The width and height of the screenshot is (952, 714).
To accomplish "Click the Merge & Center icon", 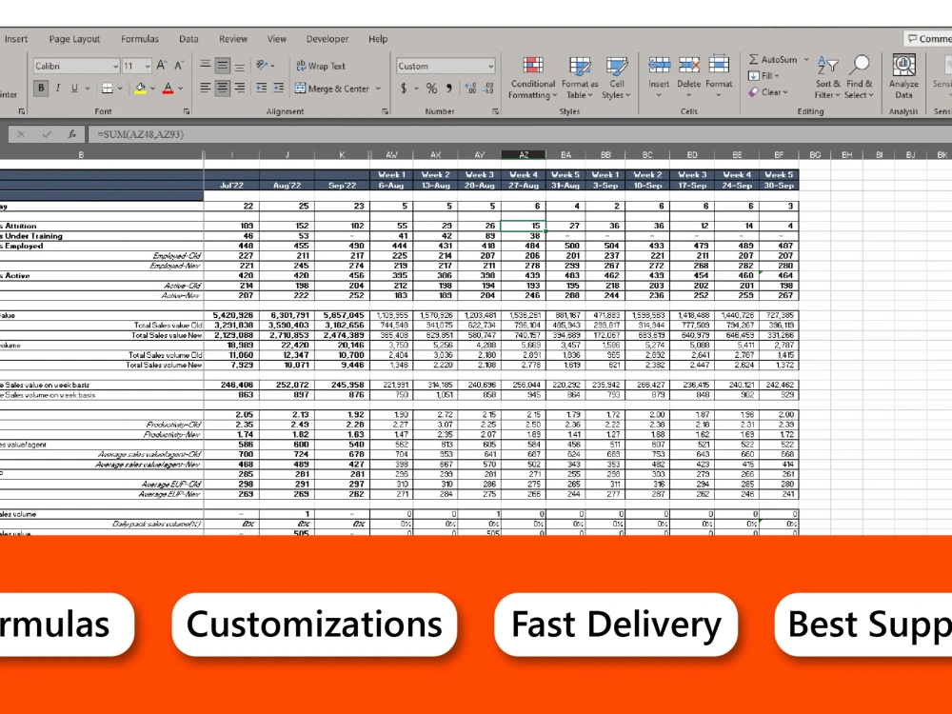I will click(x=333, y=88).
